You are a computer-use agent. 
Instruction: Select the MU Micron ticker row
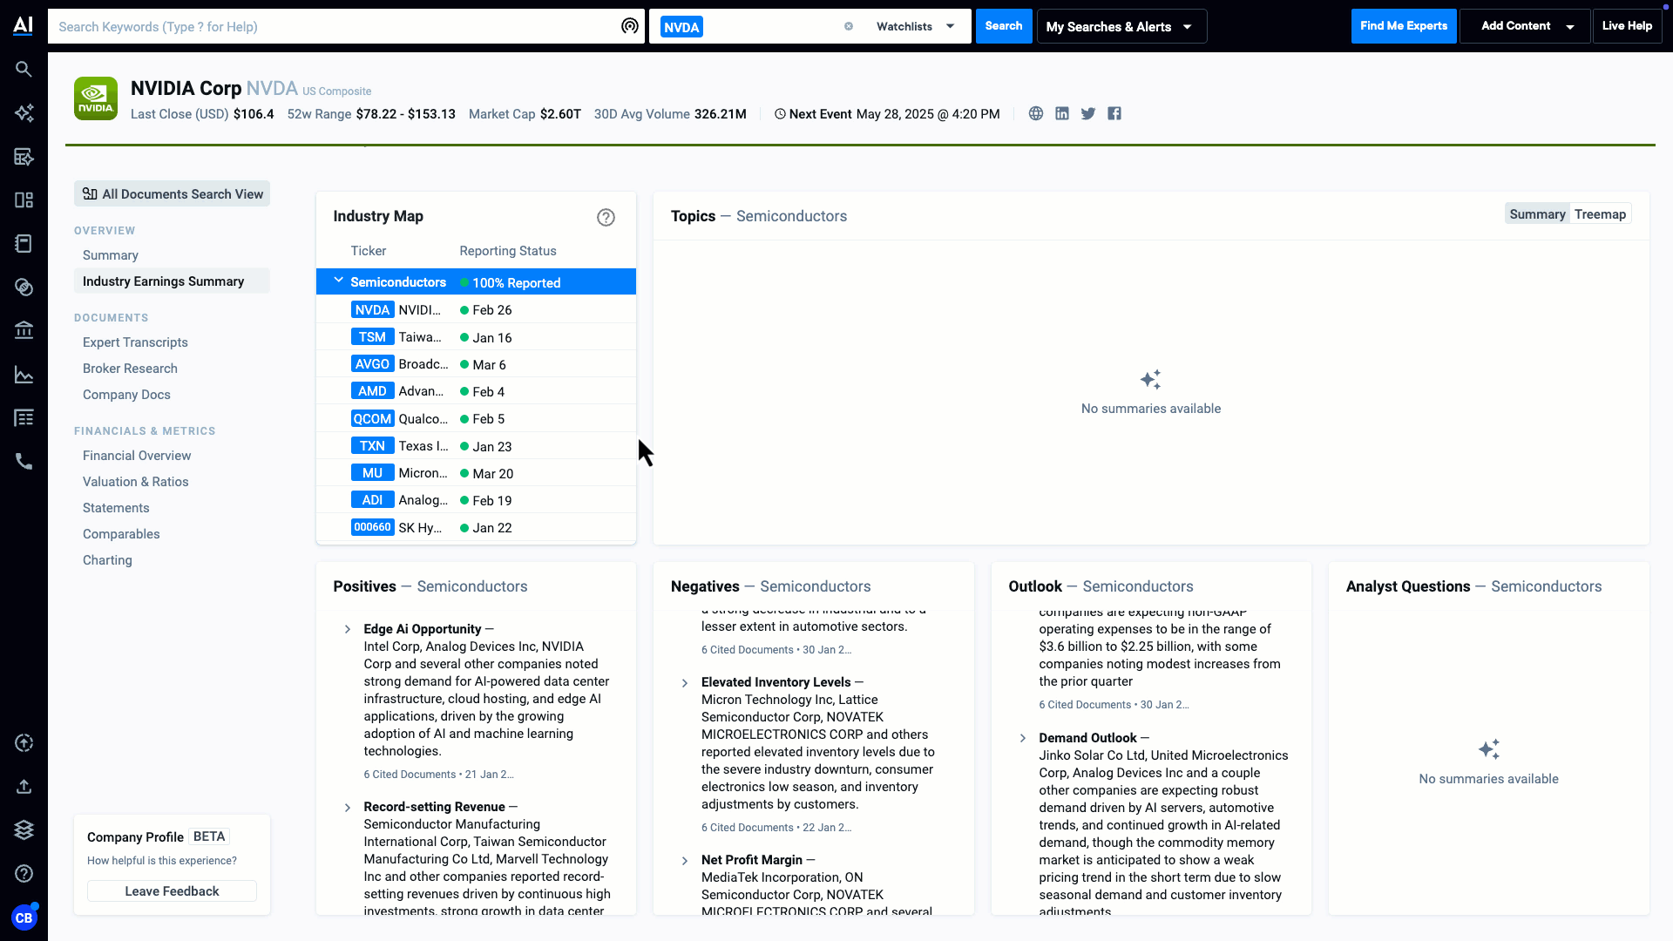click(x=476, y=473)
